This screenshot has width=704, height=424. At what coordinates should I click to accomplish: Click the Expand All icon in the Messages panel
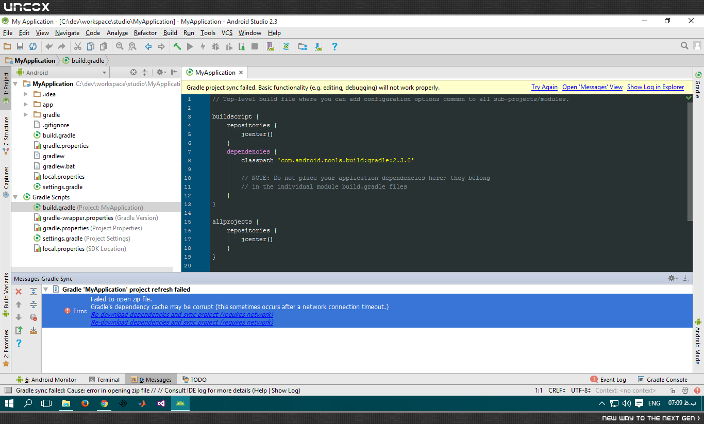point(33,292)
